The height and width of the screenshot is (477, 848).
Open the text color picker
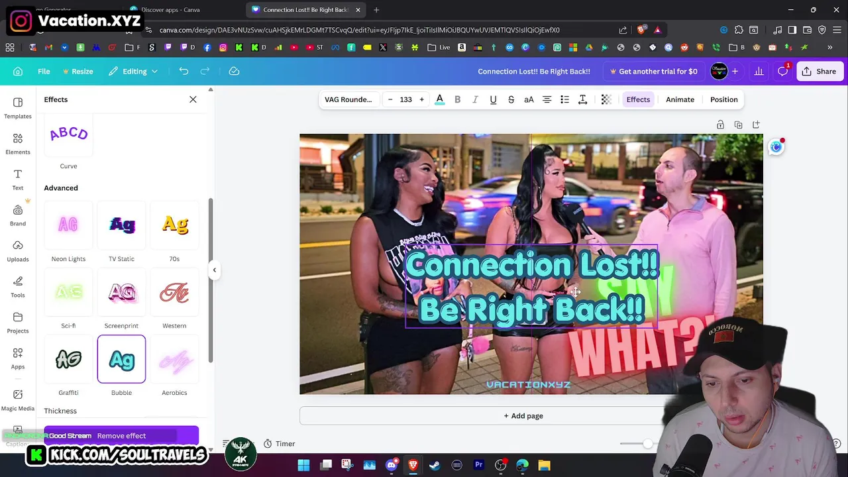(439, 99)
